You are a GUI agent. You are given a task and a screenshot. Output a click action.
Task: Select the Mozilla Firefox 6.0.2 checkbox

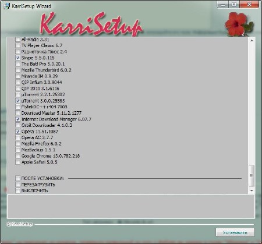pyautogui.click(x=17, y=144)
